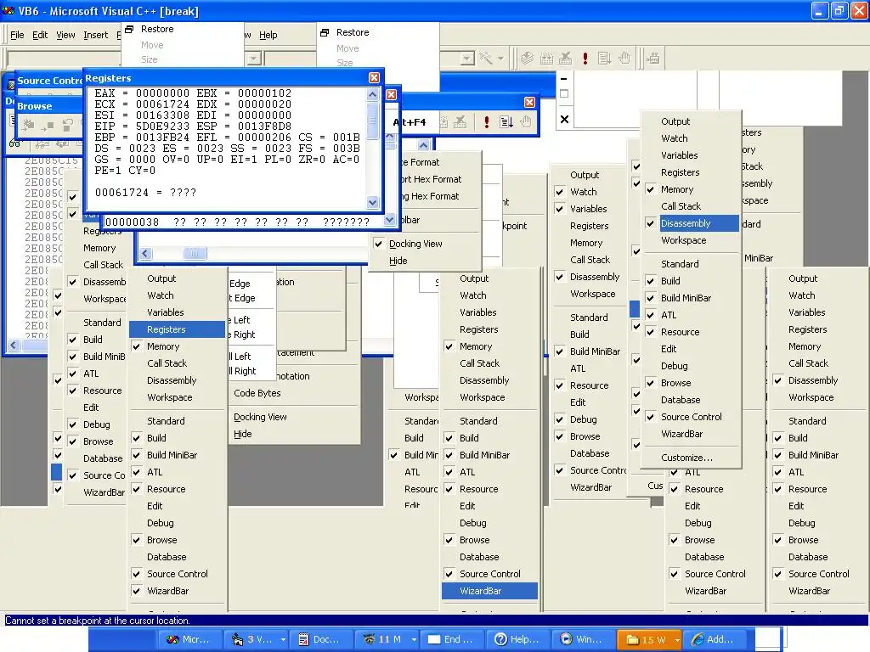Screen dimensions: 870x652
Task: Click Go icon in floating Build MiniBar
Action: coord(506,122)
